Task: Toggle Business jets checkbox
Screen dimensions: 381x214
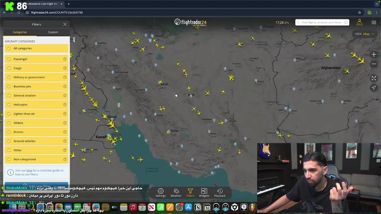Action: (x=9, y=86)
